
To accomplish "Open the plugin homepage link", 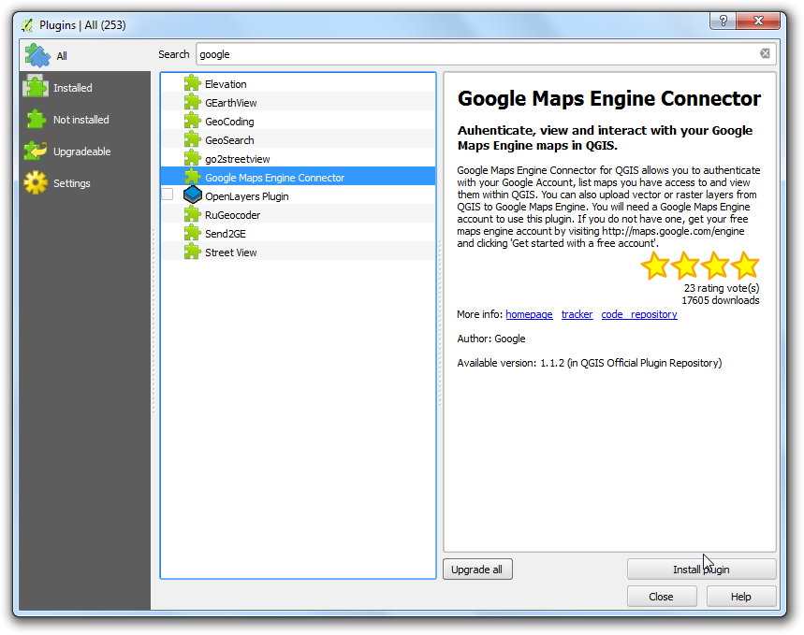I will click(x=529, y=314).
